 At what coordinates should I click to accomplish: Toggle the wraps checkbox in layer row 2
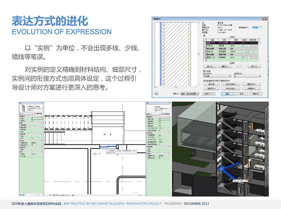coord(244,46)
